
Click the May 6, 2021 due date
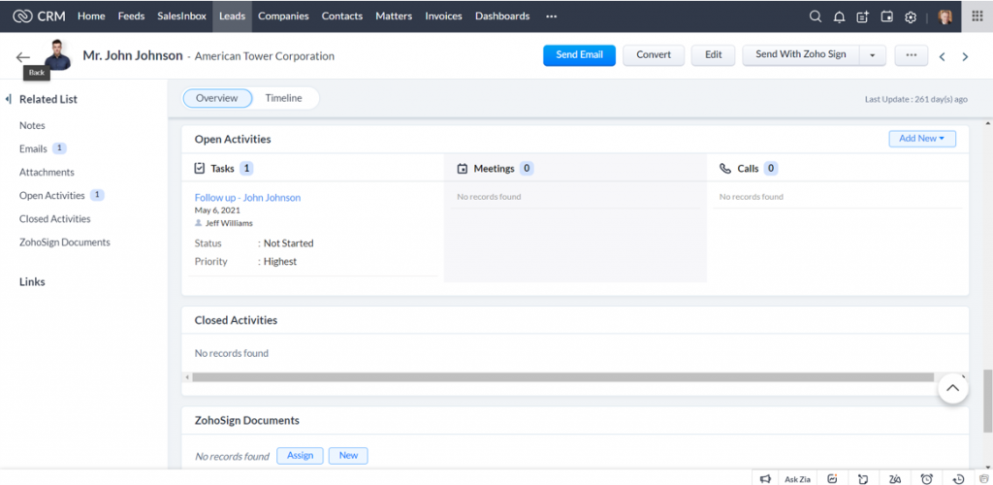(x=217, y=210)
